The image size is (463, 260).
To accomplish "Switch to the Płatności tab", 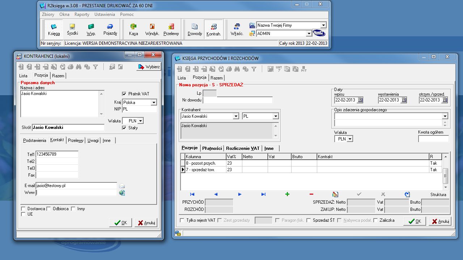I will pyautogui.click(x=212, y=148).
